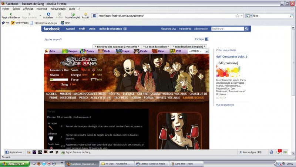This screenshot has width=296, height=167.
Task: Open the Dragon game icon
Action: tap(64, 51)
